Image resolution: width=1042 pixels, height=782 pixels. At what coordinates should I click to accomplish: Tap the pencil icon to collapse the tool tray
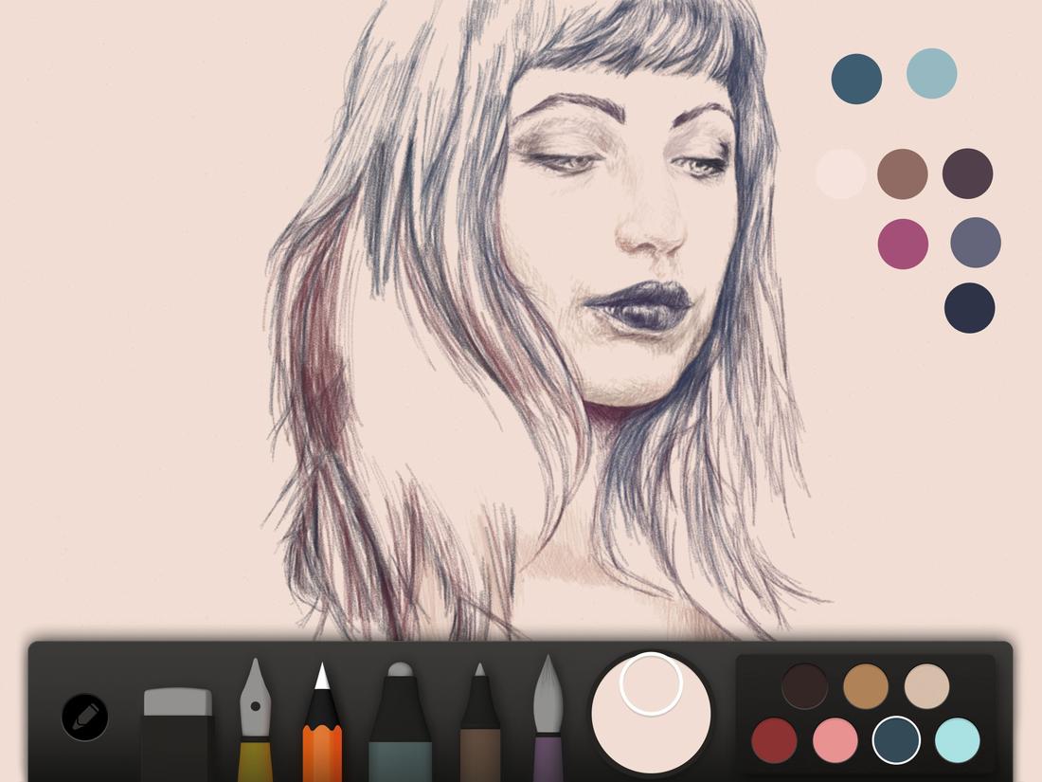tap(83, 718)
